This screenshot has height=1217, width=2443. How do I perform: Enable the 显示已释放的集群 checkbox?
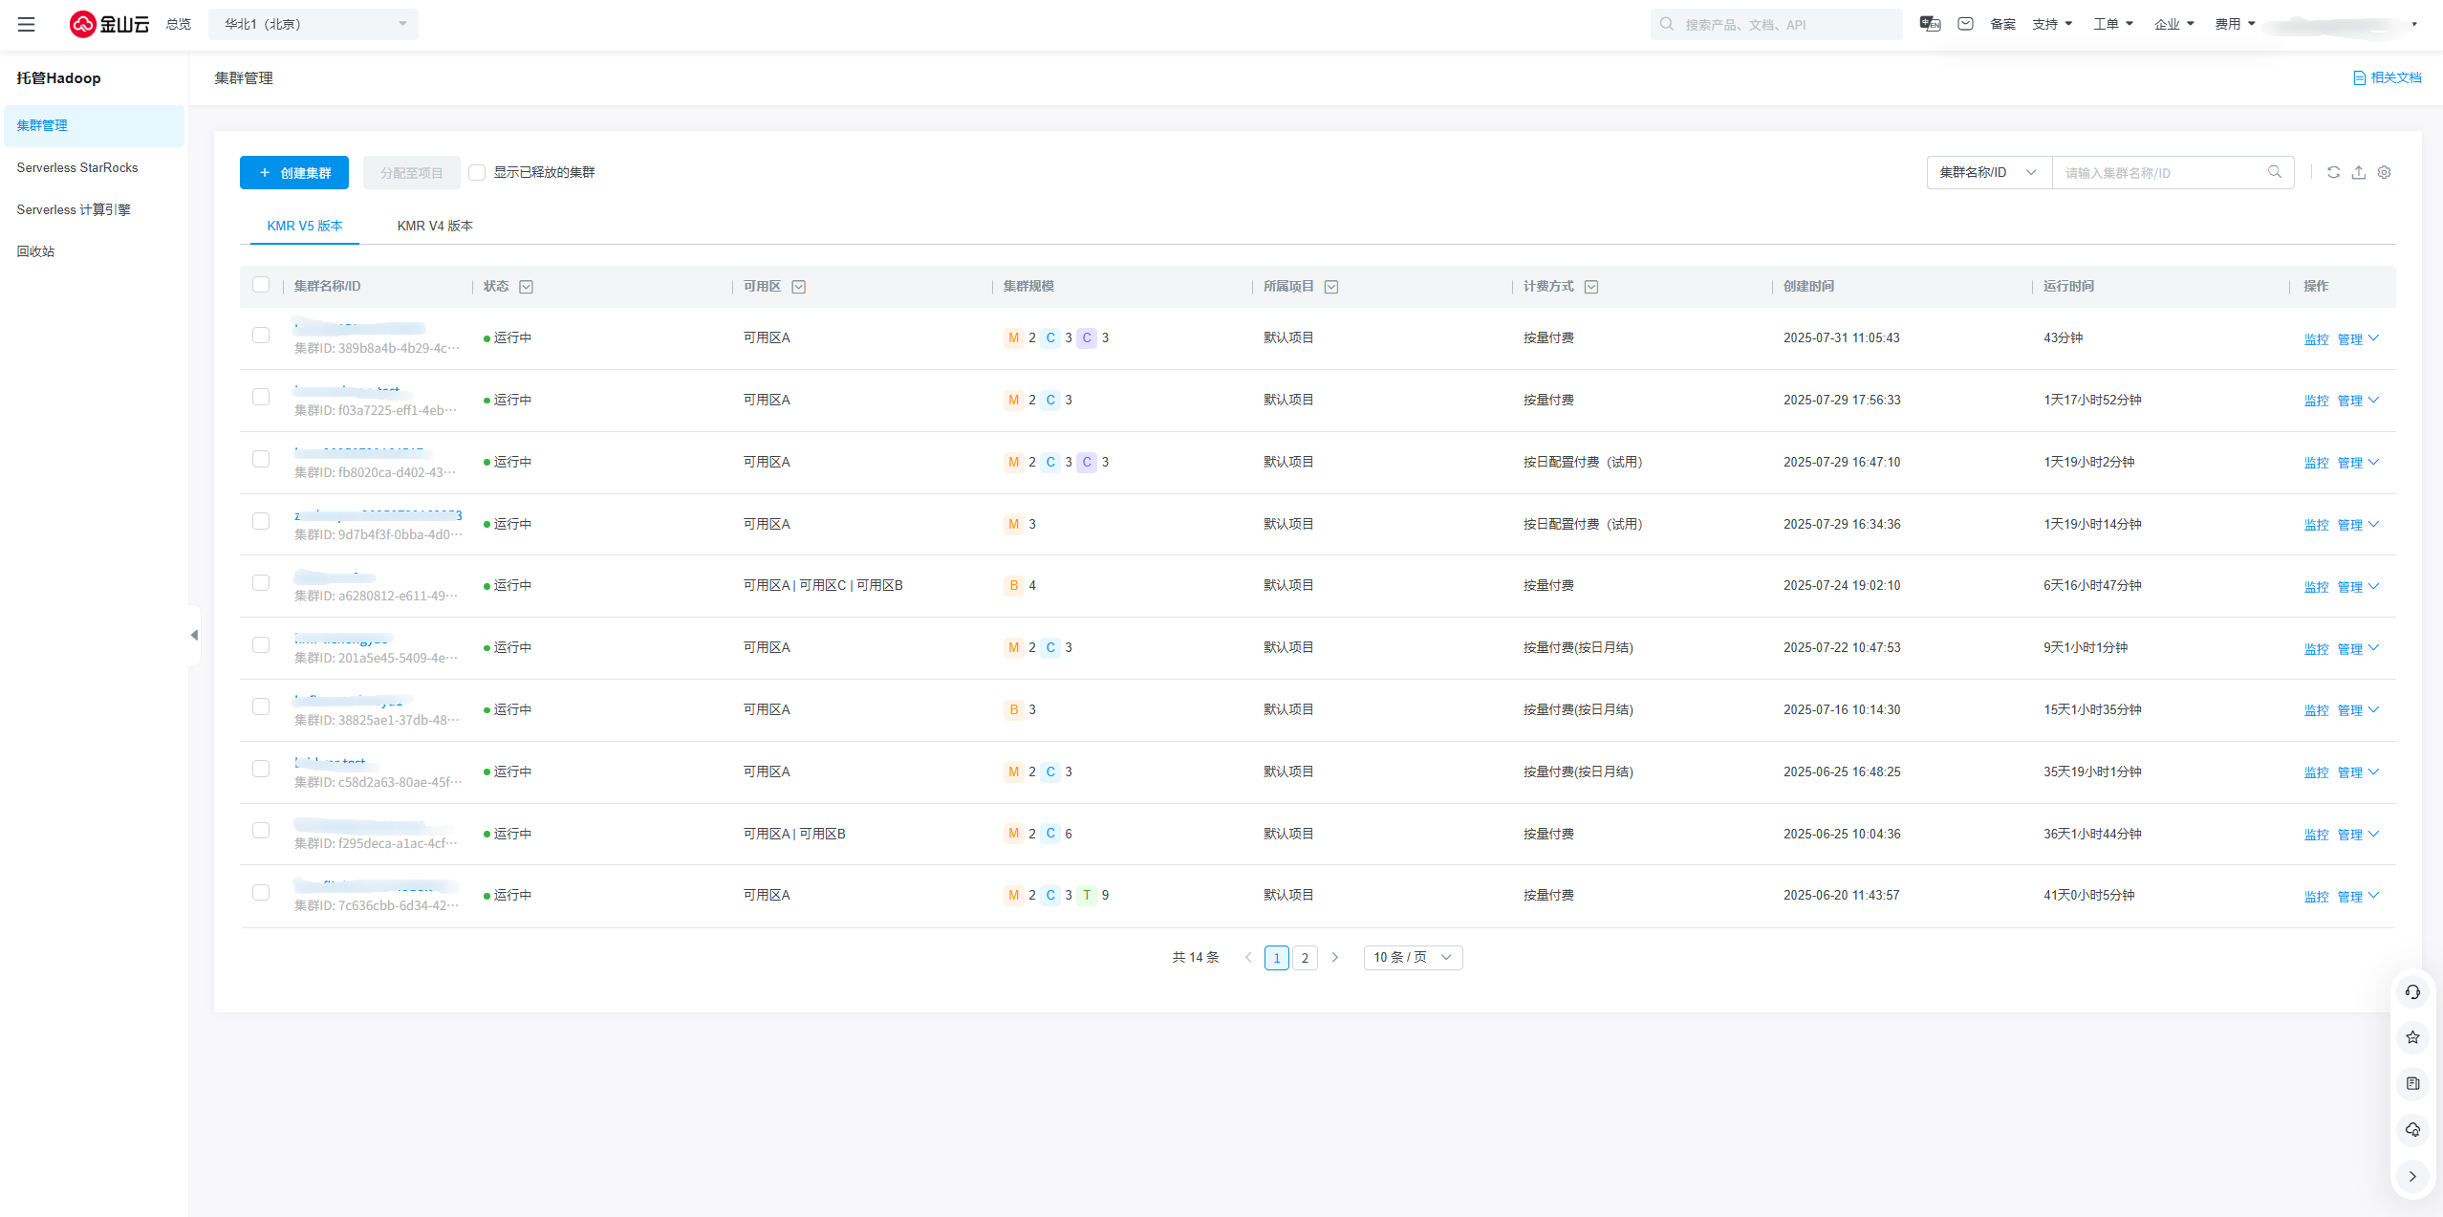click(477, 172)
